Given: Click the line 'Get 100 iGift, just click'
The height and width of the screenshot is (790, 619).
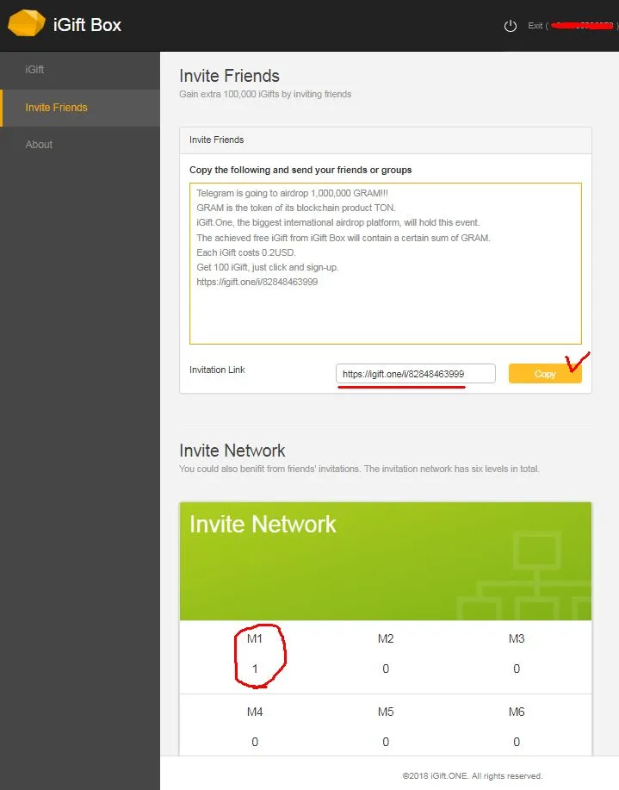Looking at the screenshot, I should click(267, 267).
